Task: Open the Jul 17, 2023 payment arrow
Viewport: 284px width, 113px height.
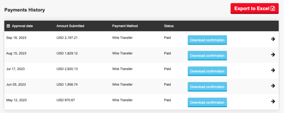Action: pyautogui.click(x=273, y=70)
